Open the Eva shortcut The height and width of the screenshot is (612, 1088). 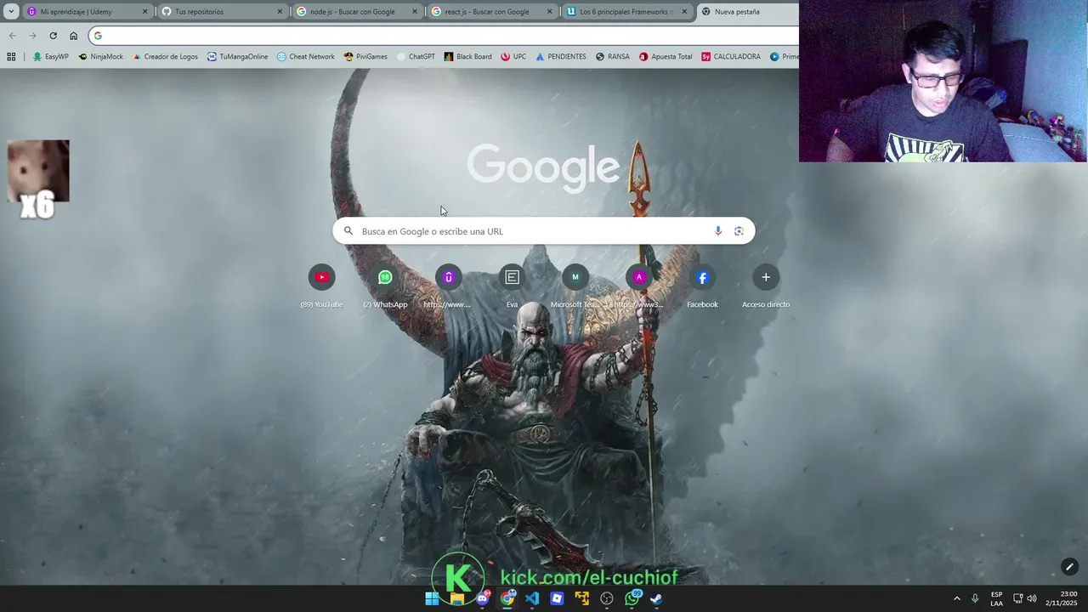point(512,286)
